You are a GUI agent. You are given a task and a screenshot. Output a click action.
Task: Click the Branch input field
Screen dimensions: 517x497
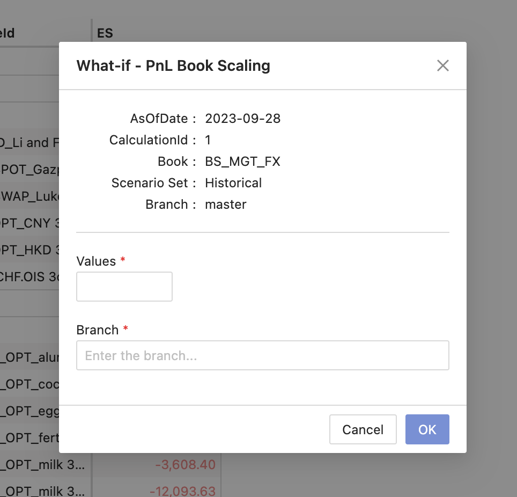(x=262, y=355)
